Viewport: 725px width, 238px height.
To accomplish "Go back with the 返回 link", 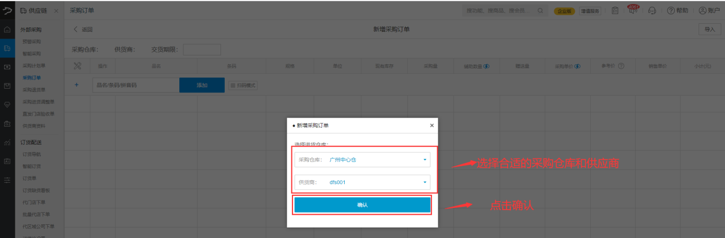I will 83,30.
